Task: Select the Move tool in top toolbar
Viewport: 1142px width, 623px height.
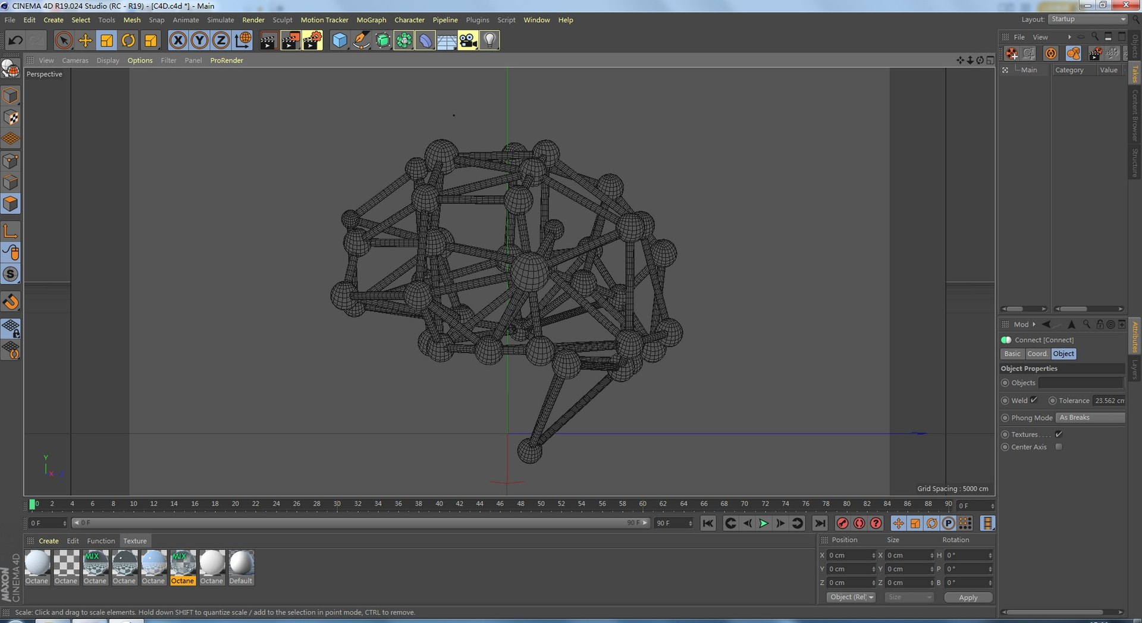Action: coord(85,40)
